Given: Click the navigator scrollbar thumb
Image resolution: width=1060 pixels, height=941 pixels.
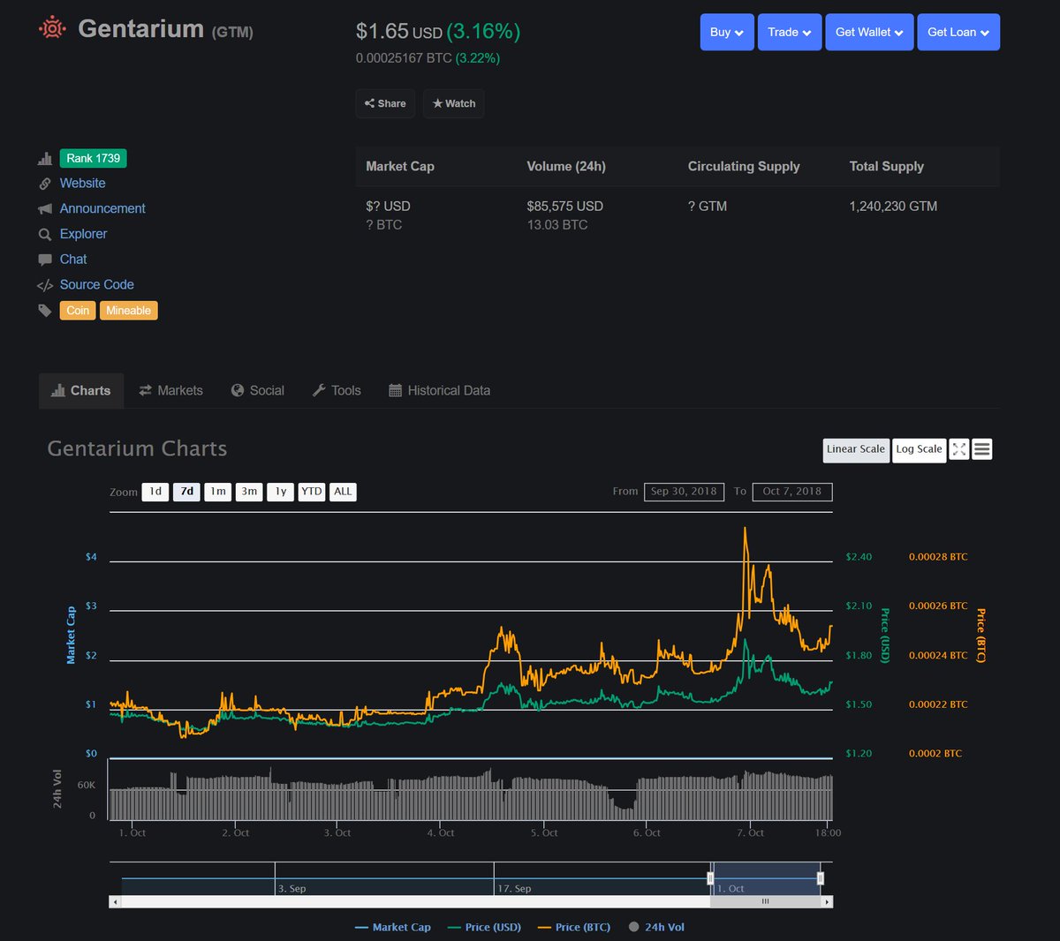Looking at the screenshot, I should (766, 902).
